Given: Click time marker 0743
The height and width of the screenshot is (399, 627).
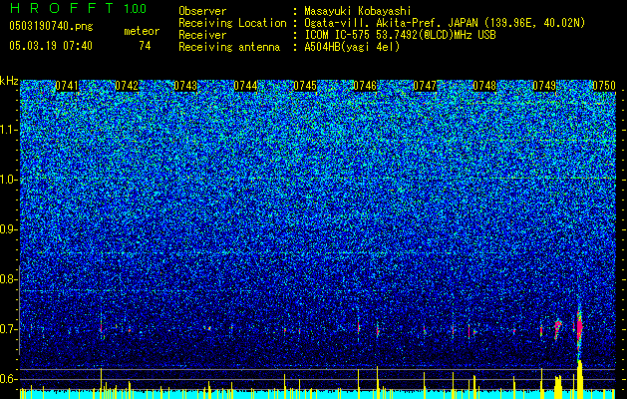Looking at the screenshot, I should click(x=186, y=86).
